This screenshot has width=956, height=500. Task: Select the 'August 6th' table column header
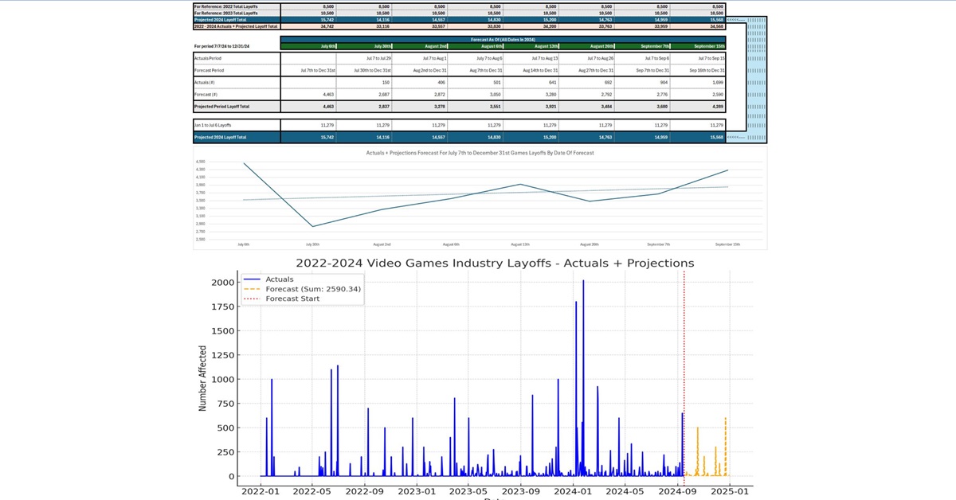[x=492, y=46]
